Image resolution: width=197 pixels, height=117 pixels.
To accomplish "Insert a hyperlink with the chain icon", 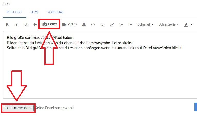I will 112,24.
